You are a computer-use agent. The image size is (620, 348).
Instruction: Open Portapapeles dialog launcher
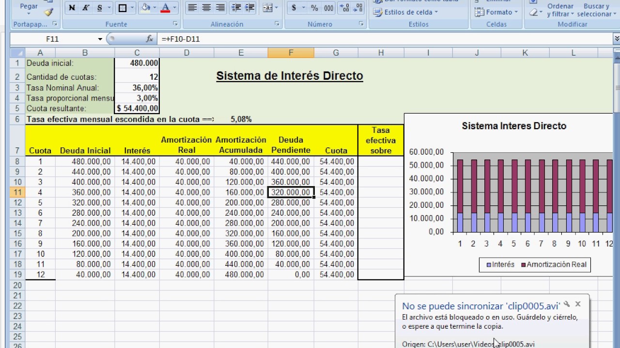[54, 24]
